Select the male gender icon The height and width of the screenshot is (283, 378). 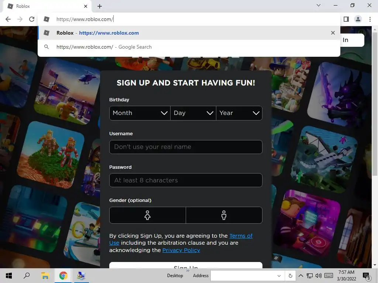(x=224, y=215)
